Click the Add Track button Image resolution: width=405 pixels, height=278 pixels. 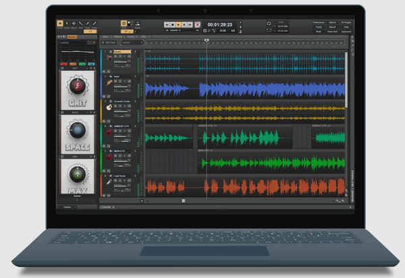(109, 43)
